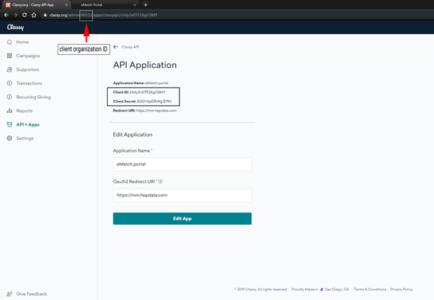Click the Application Name: eMatch portal text
434x300 pixels.
[x=140, y=83]
